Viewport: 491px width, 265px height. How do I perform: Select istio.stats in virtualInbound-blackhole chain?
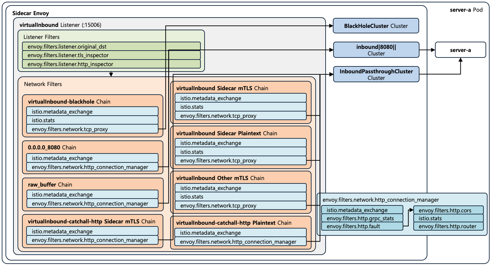pos(92,120)
